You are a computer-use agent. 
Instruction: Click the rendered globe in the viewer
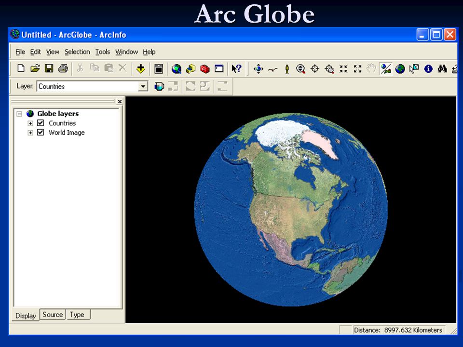[291, 210]
